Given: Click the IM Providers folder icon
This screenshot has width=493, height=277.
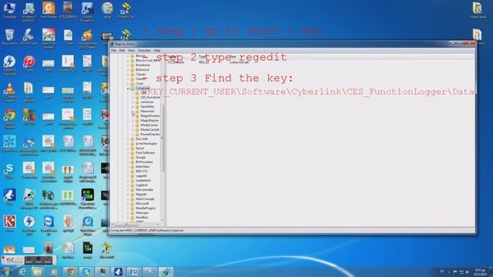Looking at the screenshot, I should point(132,162).
